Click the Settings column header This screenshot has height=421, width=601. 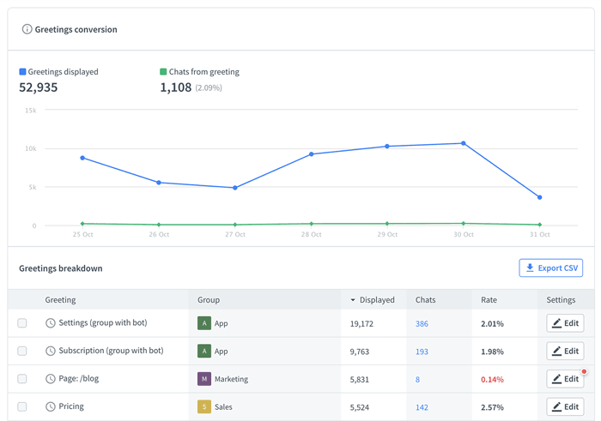[561, 300]
